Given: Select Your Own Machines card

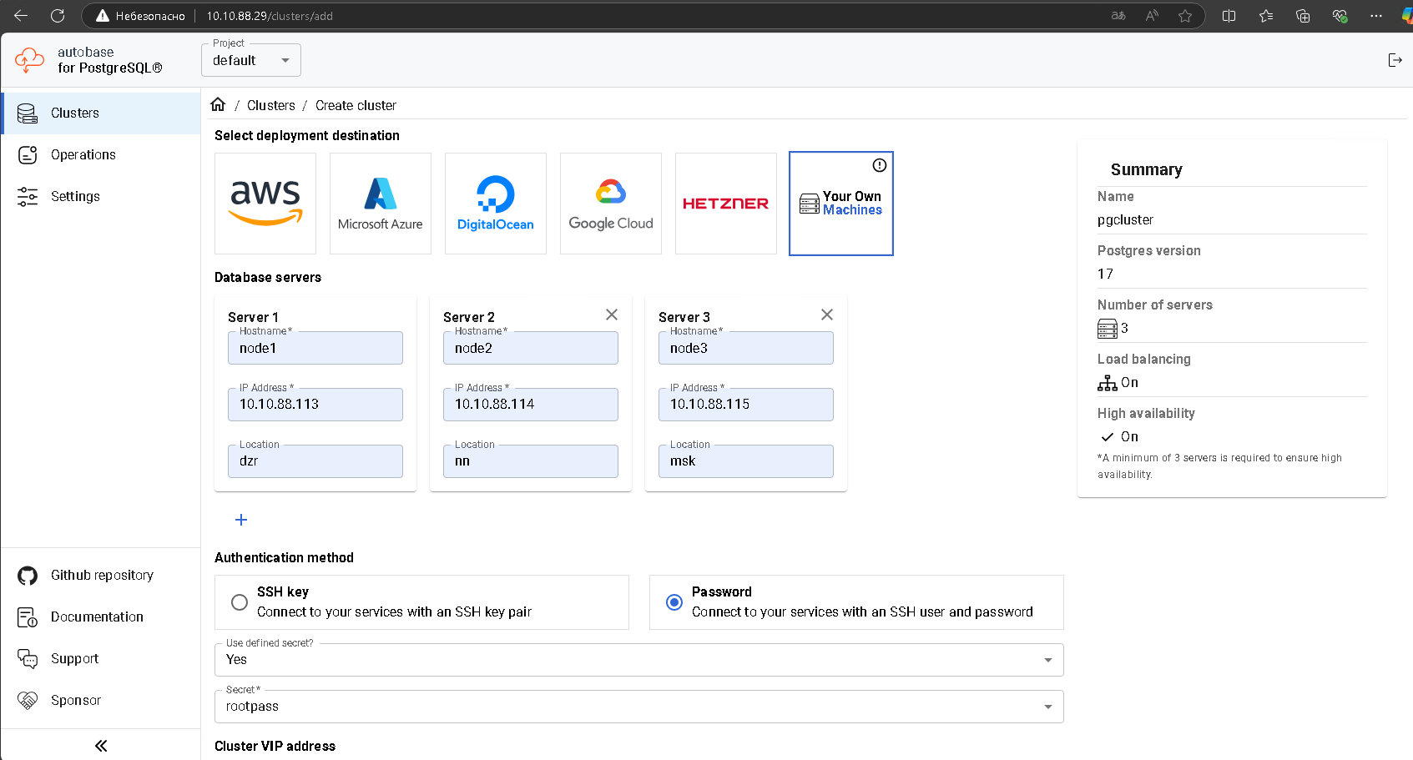Looking at the screenshot, I should 841,204.
